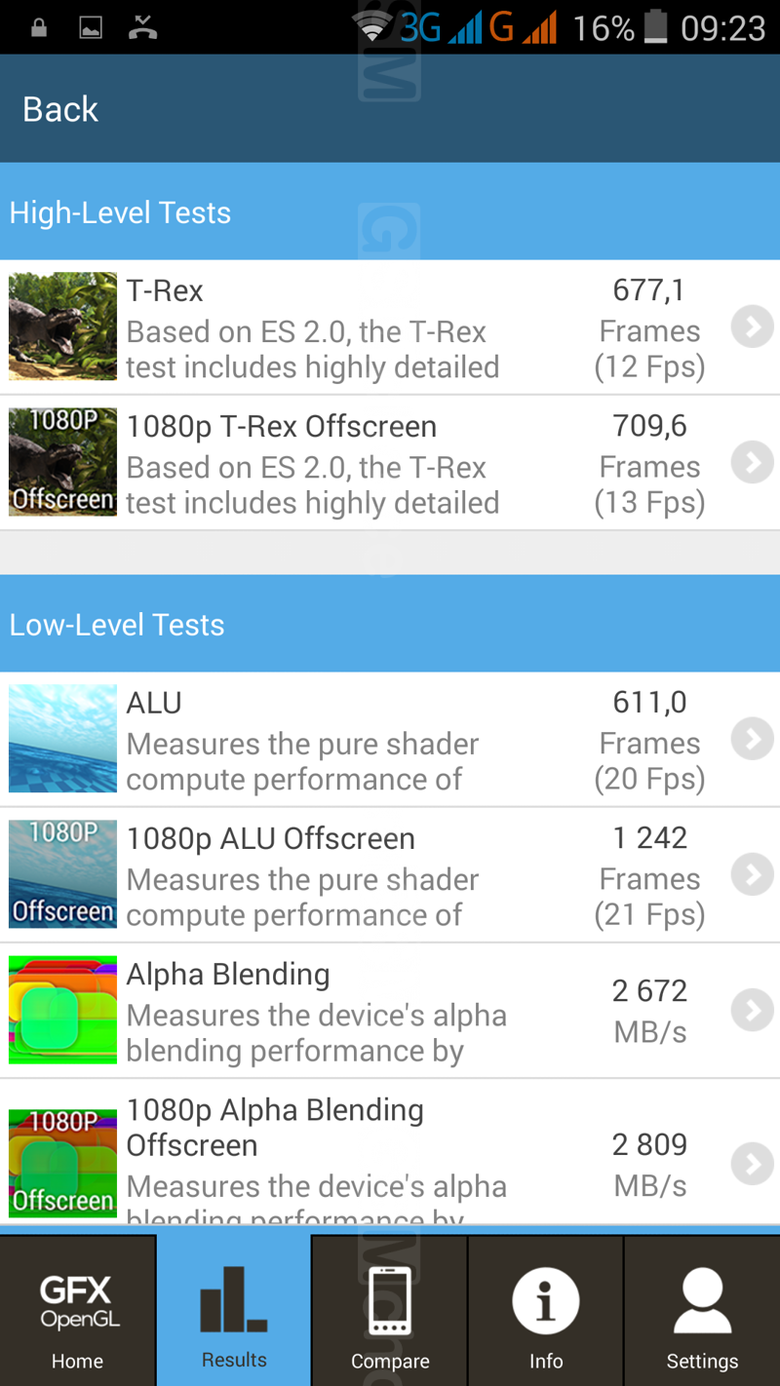The image size is (780, 1386).
Task: Open the Compare phone icon tab
Action: click(390, 1311)
